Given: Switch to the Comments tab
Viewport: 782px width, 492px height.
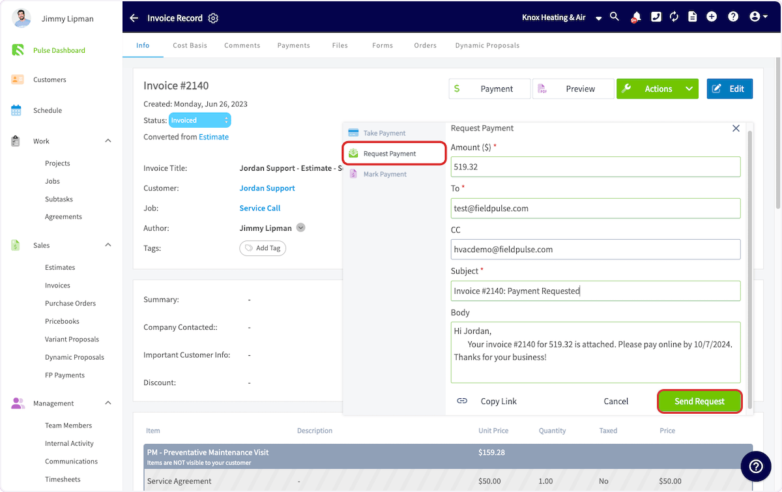Looking at the screenshot, I should (x=242, y=46).
